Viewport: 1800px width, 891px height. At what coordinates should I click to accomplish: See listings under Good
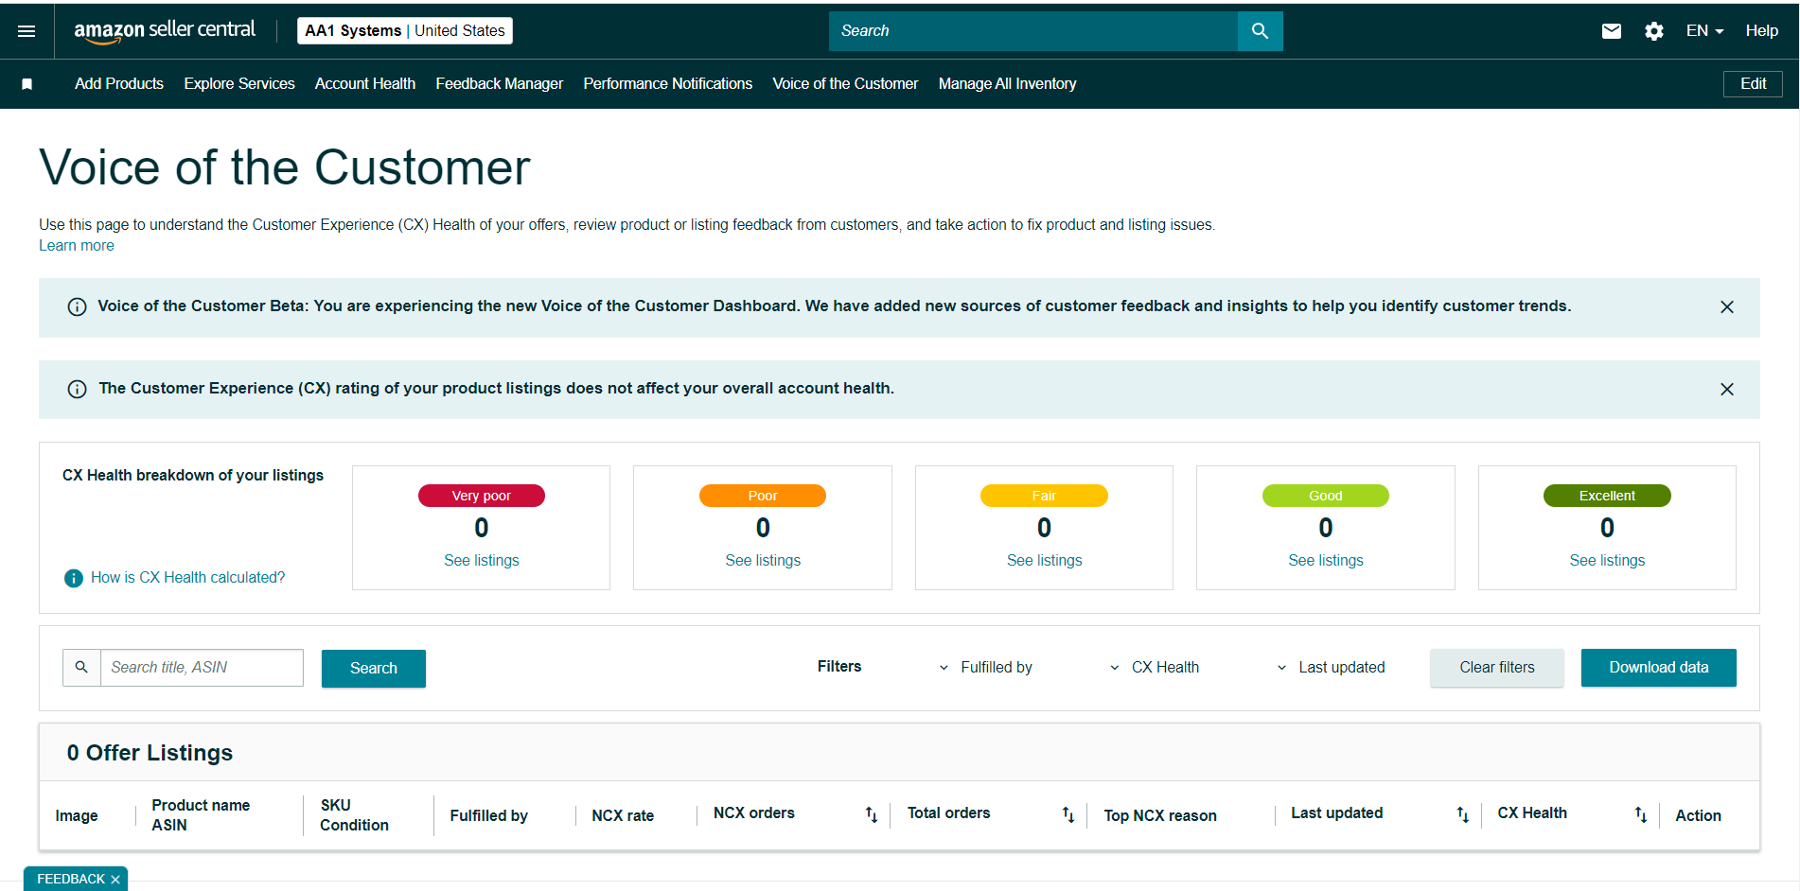pos(1326,561)
